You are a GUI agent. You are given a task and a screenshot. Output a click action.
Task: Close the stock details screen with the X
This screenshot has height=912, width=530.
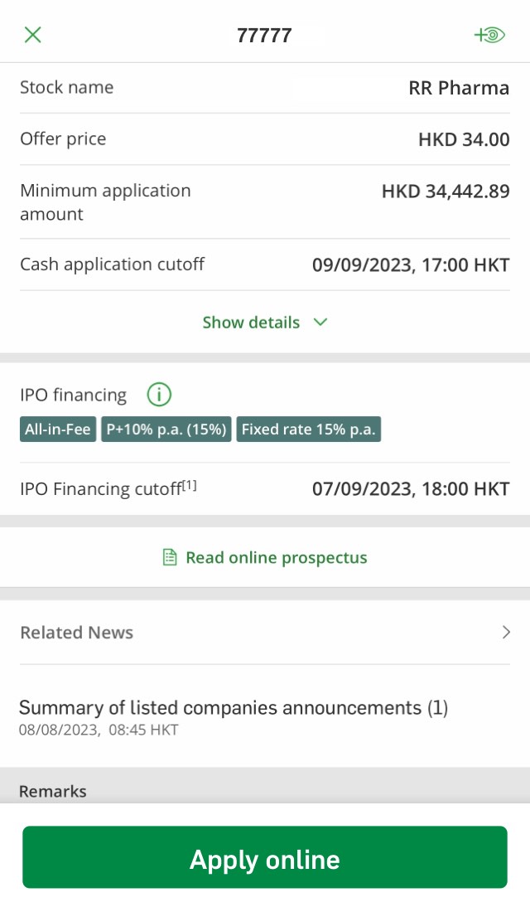pos(32,34)
